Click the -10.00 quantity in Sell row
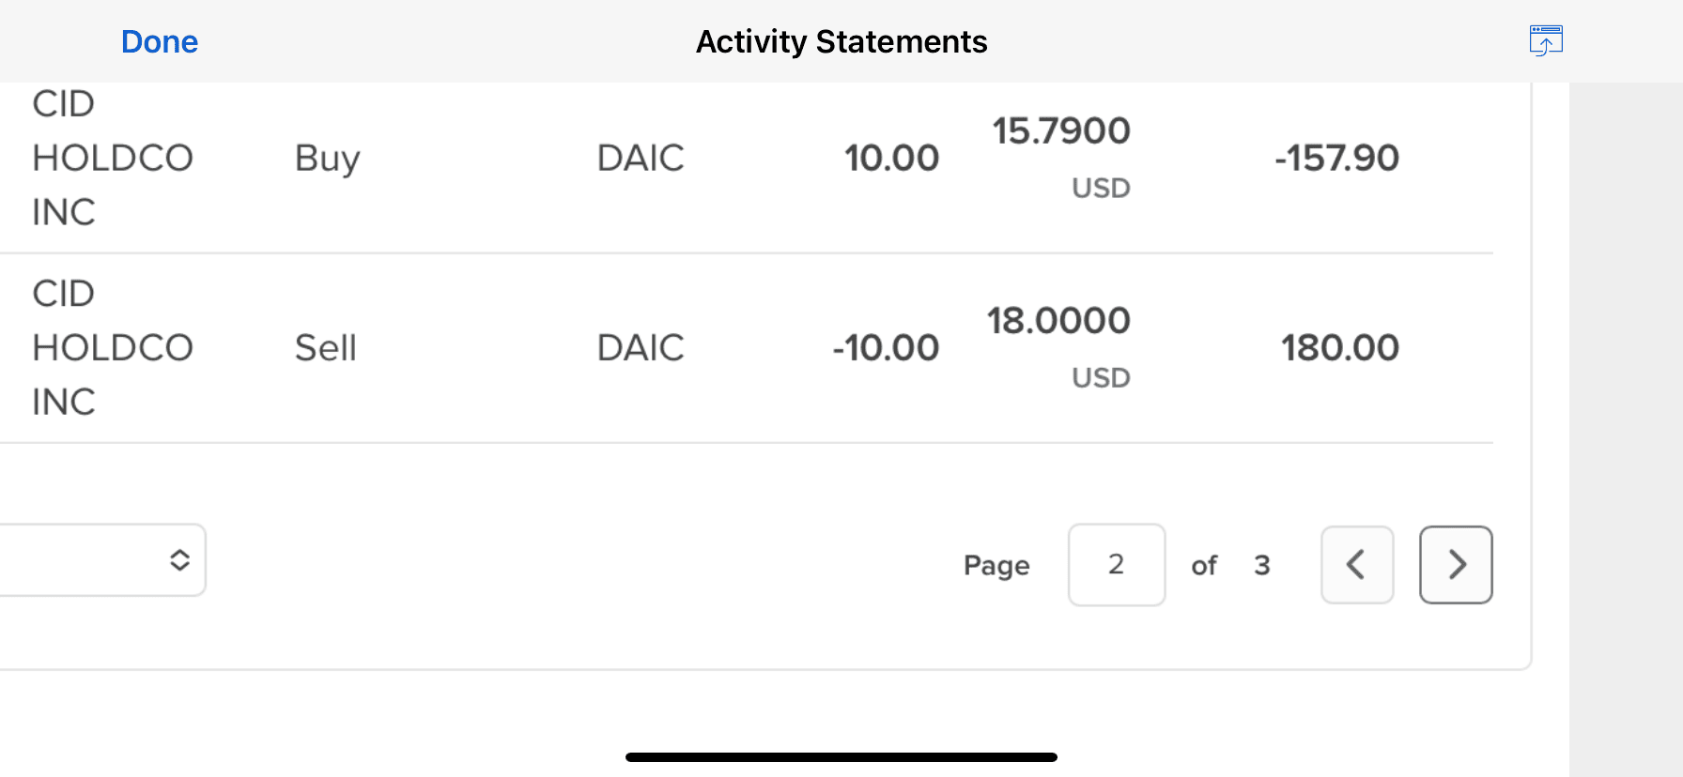Screen dimensions: 1683x777 (886, 348)
